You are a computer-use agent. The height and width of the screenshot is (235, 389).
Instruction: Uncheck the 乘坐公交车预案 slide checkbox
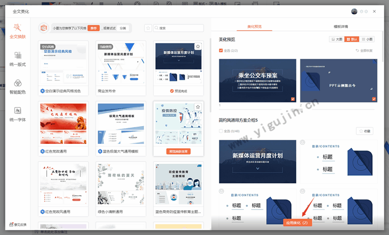click(293, 99)
